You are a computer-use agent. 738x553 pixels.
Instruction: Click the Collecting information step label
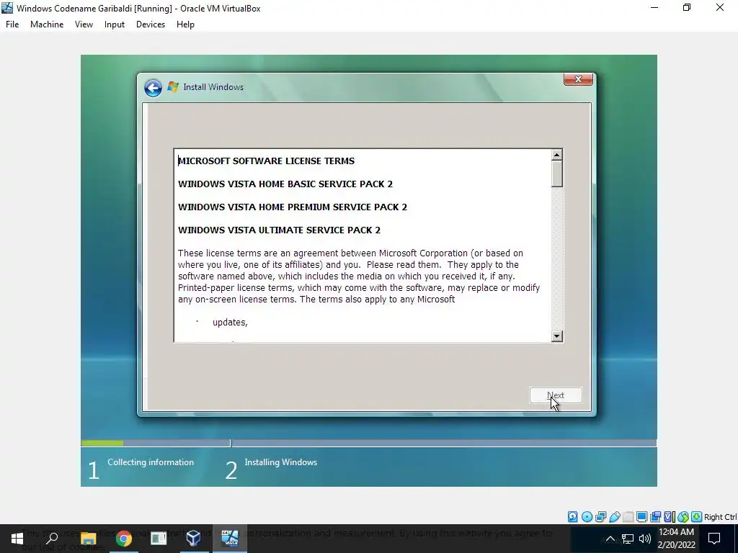[x=151, y=462]
